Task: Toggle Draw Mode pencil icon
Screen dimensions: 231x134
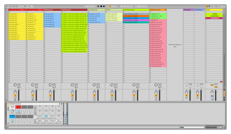Action: point(207,6)
